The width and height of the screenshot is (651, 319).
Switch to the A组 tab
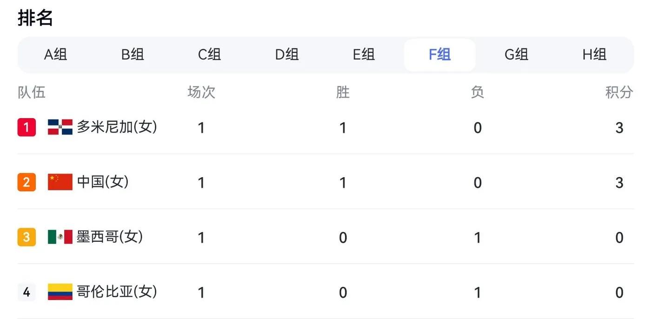pos(56,54)
